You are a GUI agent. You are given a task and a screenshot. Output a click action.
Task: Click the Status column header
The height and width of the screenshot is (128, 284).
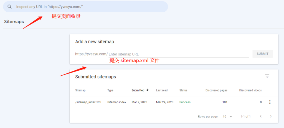183,90
